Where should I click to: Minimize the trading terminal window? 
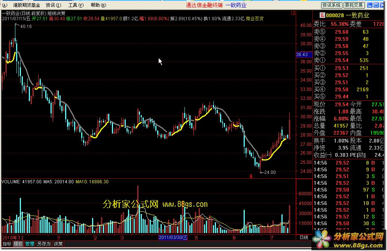click(x=370, y=5)
